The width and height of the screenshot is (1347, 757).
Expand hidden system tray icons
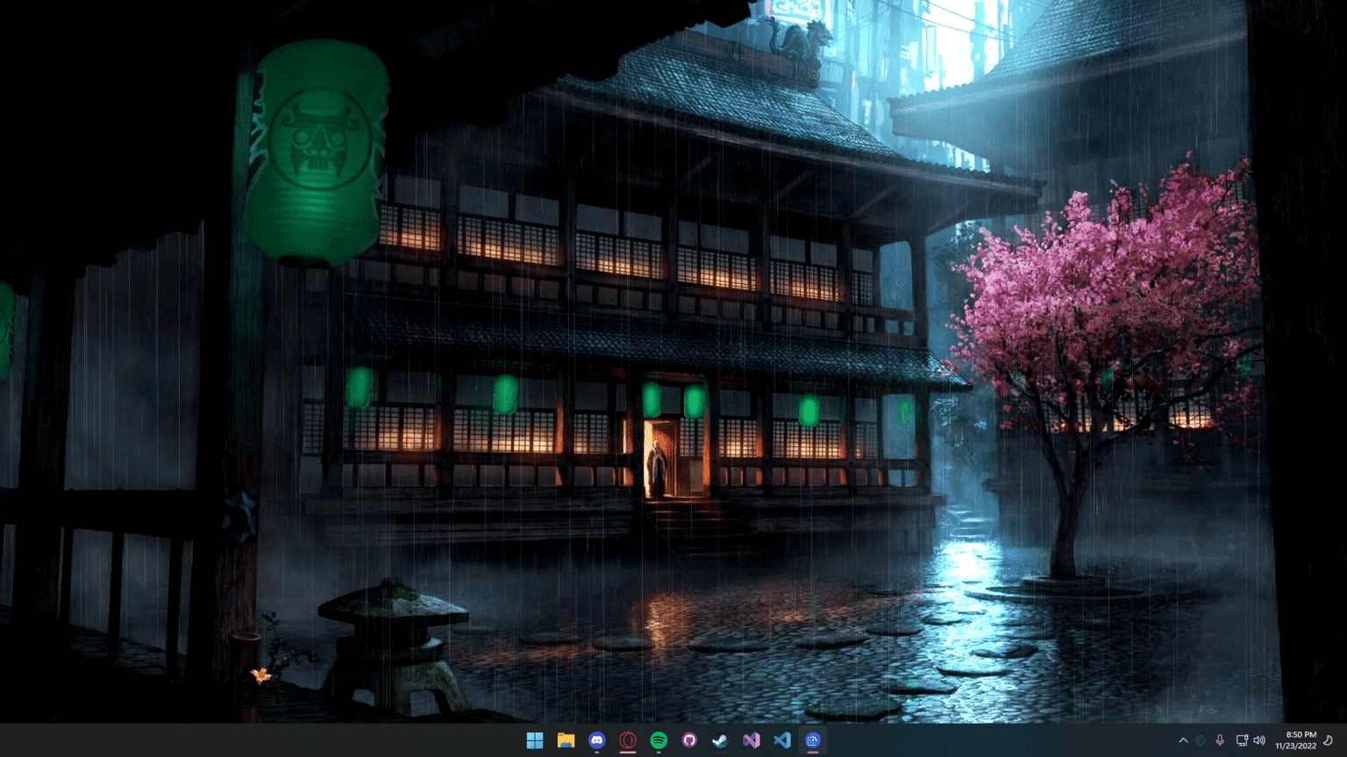click(x=1184, y=740)
